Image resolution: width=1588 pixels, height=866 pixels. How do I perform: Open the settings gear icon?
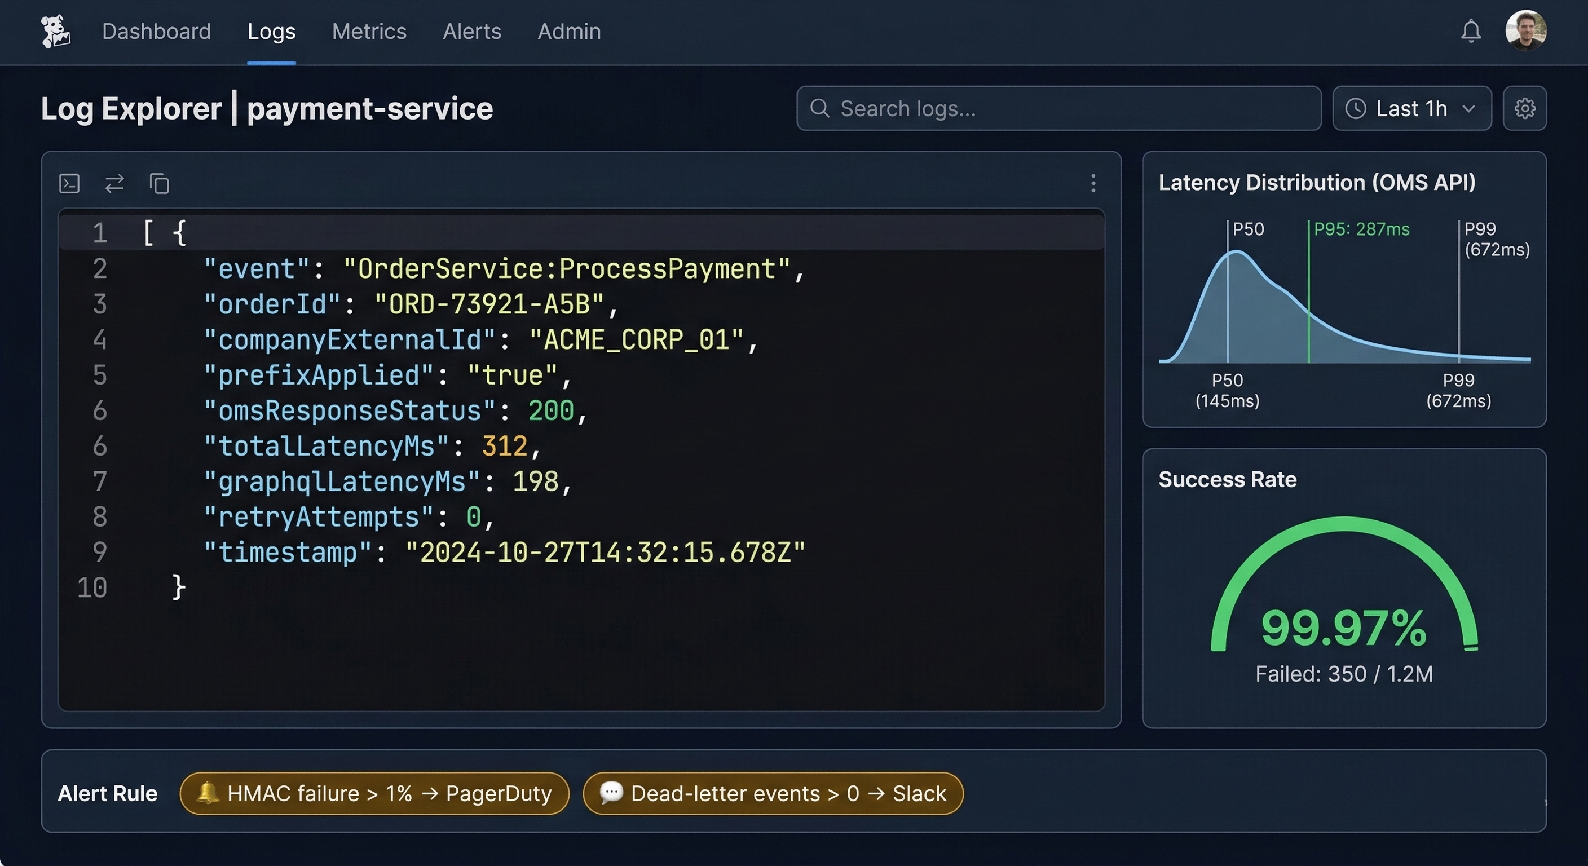pos(1524,108)
